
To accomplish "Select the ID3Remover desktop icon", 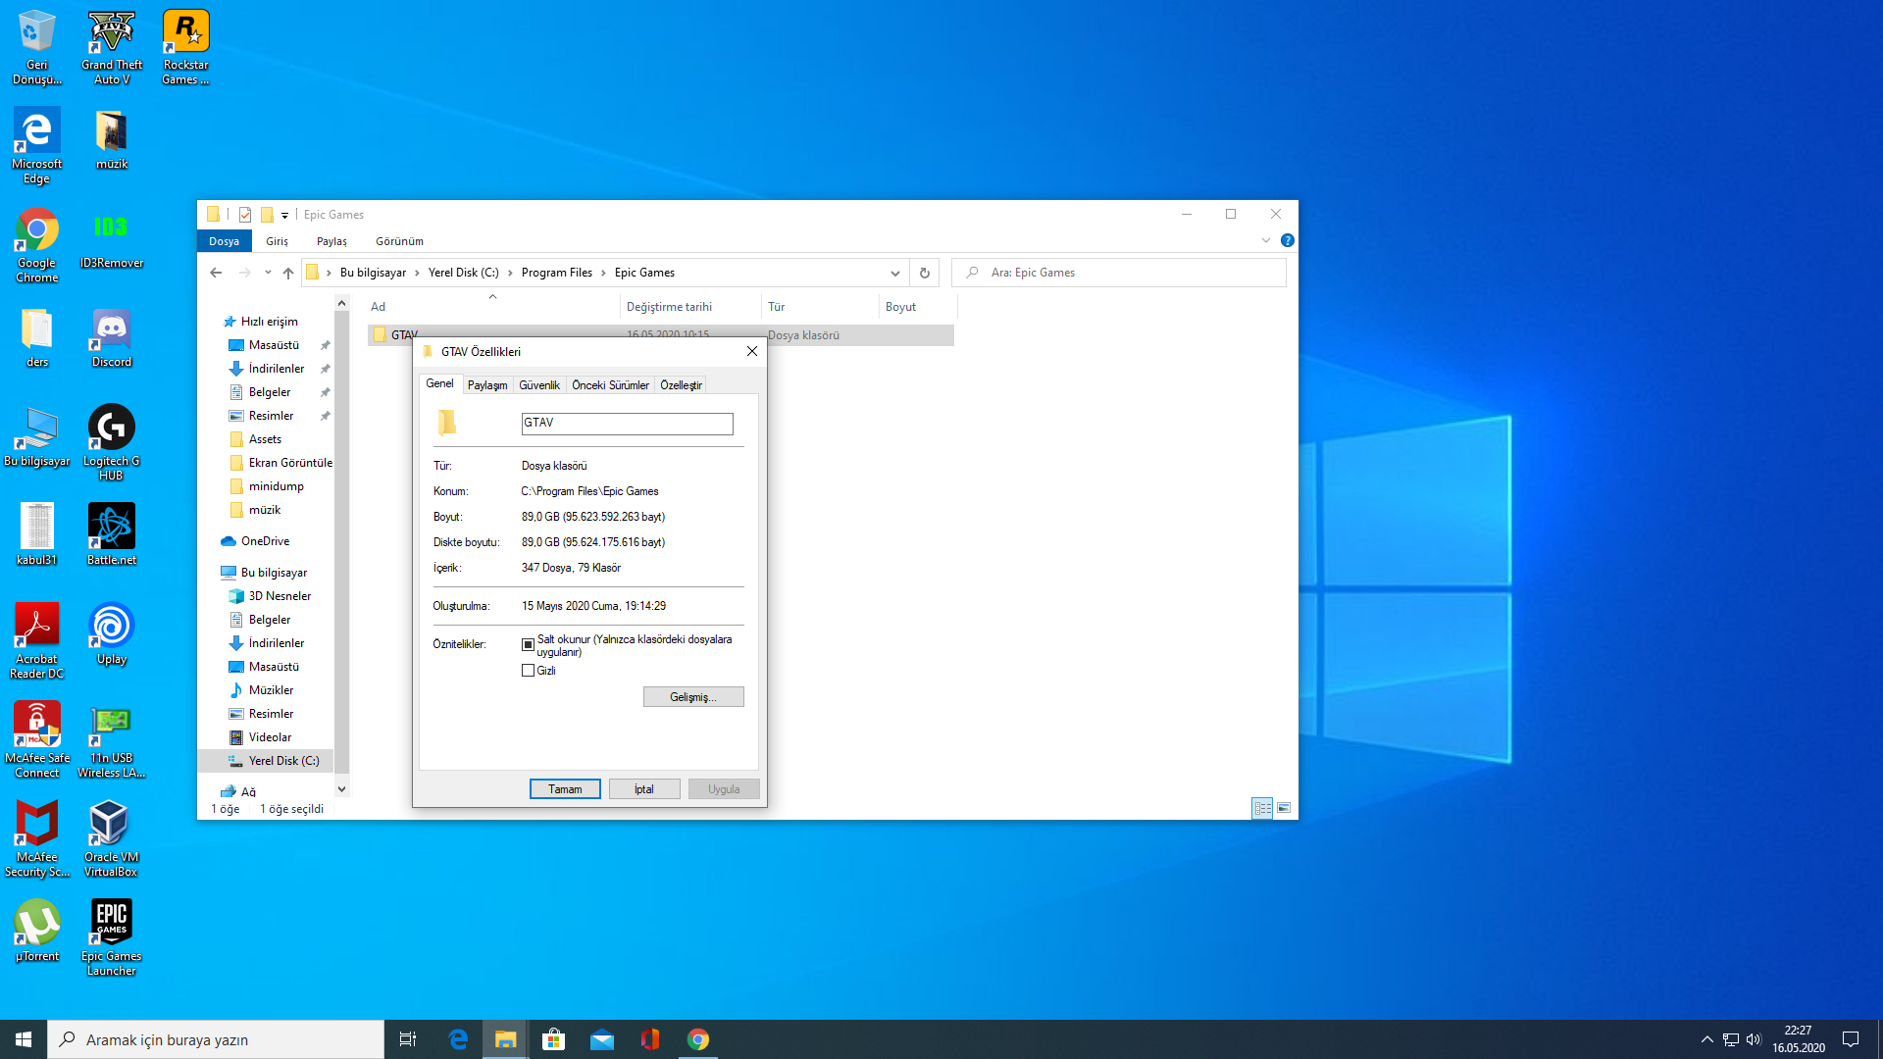I will point(111,239).
